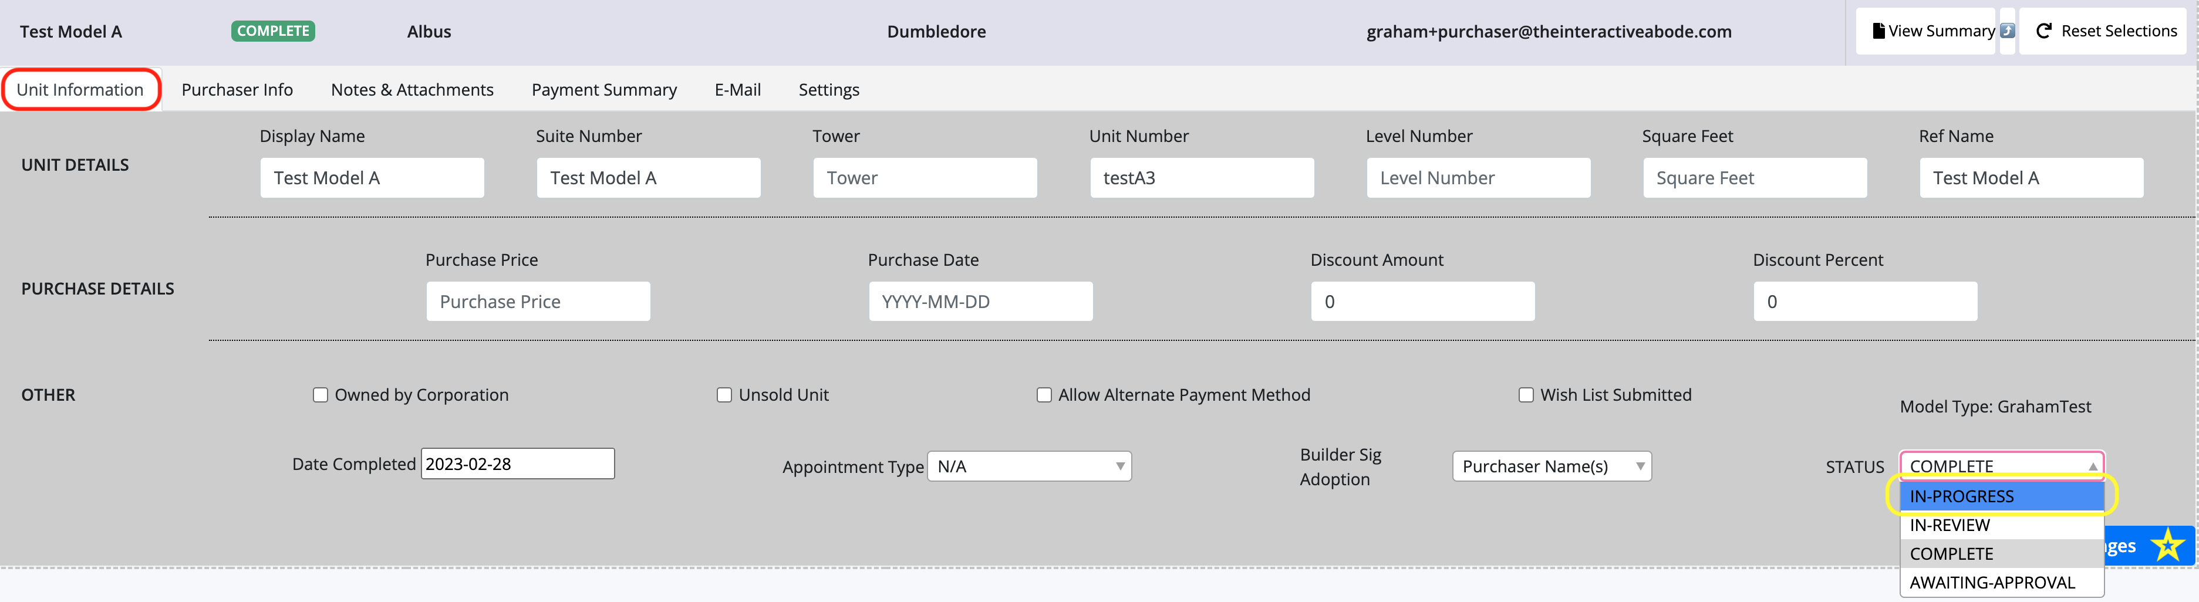The width and height of the screenshot is (2199, 602).
Task: Toggle the Unsold Unit checkbox
Action: 724,395
